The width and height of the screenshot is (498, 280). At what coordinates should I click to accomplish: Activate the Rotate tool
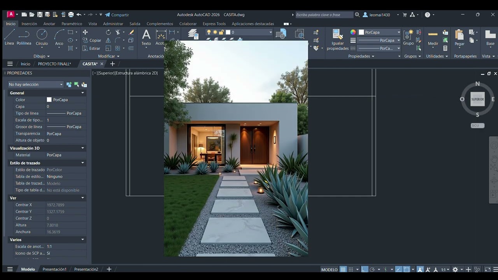coord(108,32)
